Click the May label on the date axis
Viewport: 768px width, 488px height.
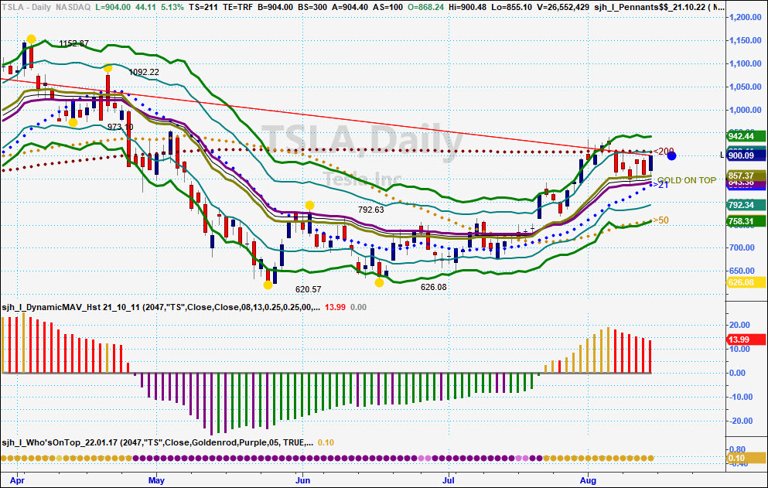click(156, 480)
